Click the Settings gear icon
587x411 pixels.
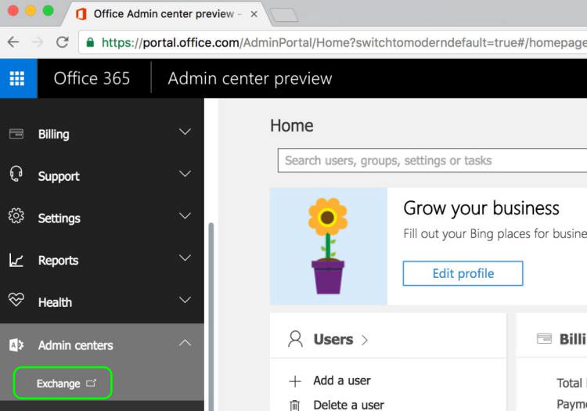[x=16, y=215]
